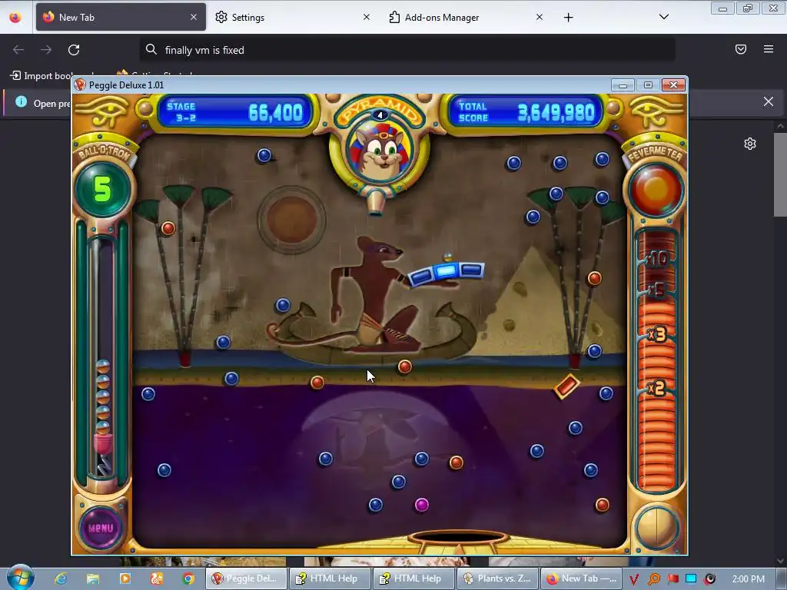Click the Ball-O-Tron ball counter showing 5
787x590 pixels.
pos(103,189)
